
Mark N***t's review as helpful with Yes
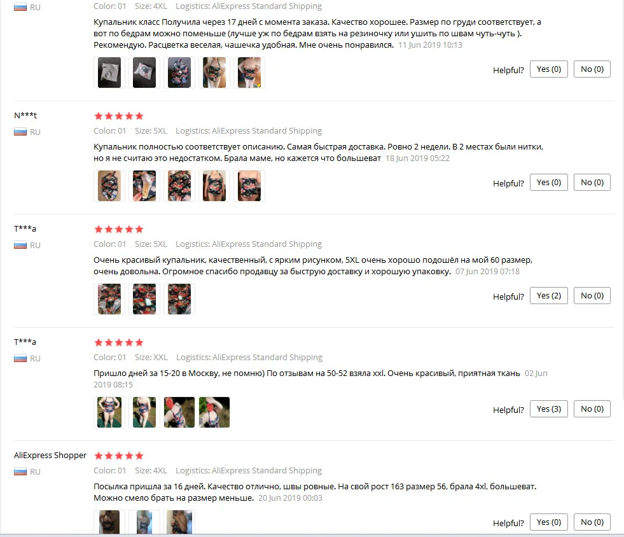pyautogui.click(x=548, y=183)
